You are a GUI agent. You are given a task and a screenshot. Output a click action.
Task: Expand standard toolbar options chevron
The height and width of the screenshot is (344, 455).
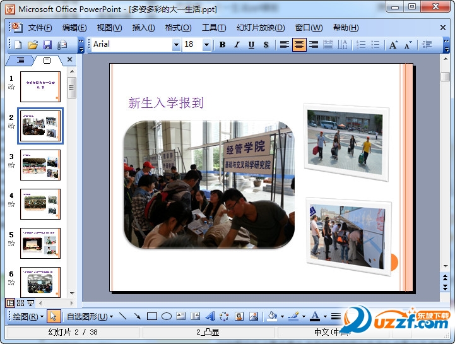coord(81,45)
